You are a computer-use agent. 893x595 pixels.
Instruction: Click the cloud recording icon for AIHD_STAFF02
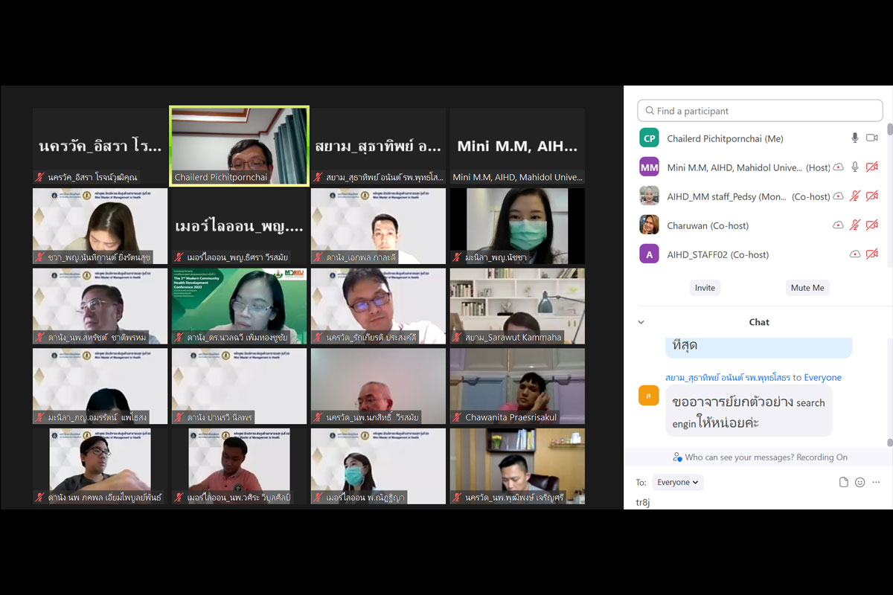(855, 254)
